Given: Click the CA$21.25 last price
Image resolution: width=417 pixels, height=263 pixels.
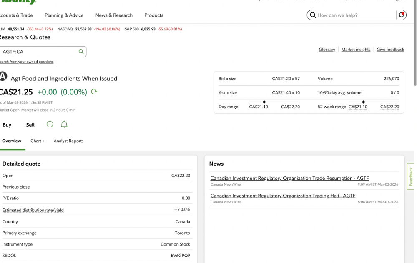Looking at the screenshot, I should (16, 92).
